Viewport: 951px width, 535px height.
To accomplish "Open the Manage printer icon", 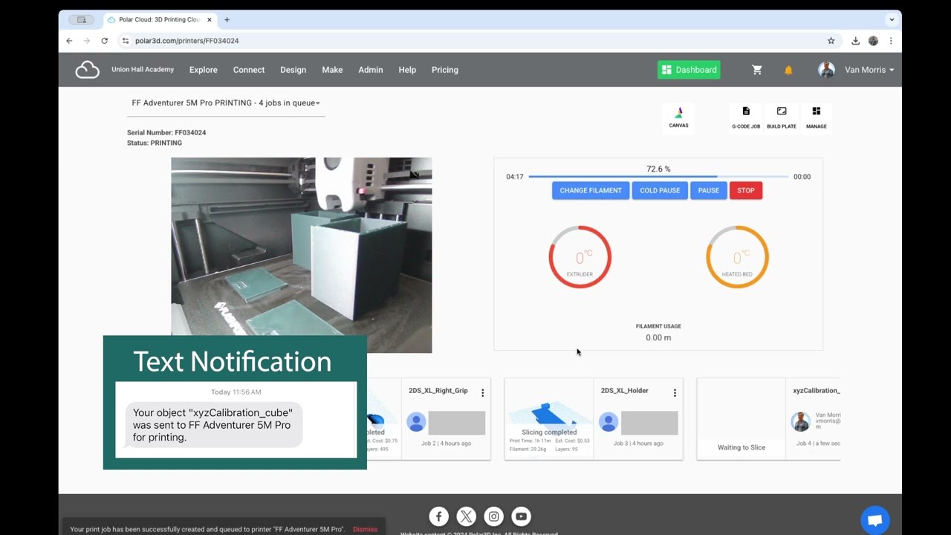I will click(x=817, y=117).
